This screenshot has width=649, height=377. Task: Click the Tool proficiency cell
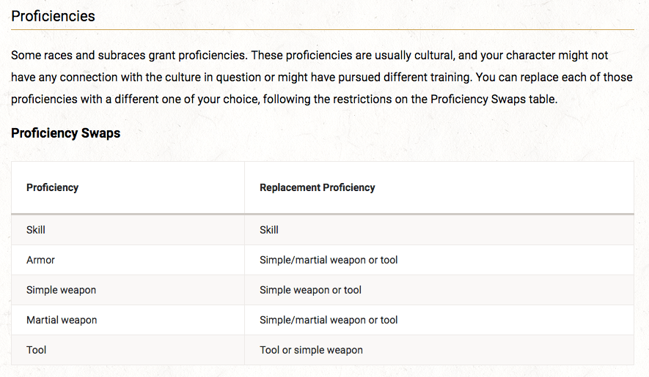[36, 350]
